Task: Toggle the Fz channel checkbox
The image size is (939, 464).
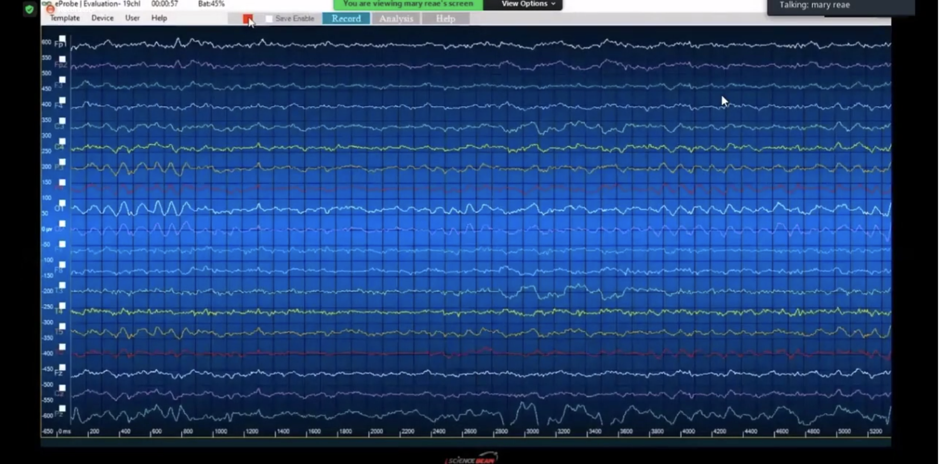Action: [62, 368]
